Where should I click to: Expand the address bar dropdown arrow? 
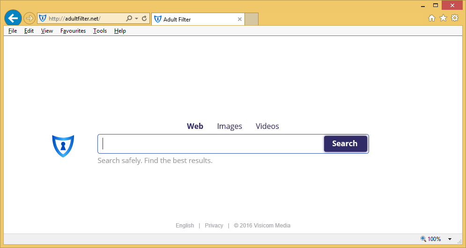[x=136, y=19]
